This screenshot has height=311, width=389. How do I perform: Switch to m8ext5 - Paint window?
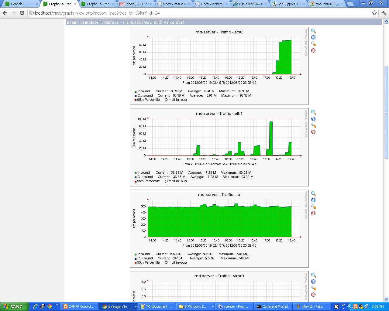click(312, 306)
